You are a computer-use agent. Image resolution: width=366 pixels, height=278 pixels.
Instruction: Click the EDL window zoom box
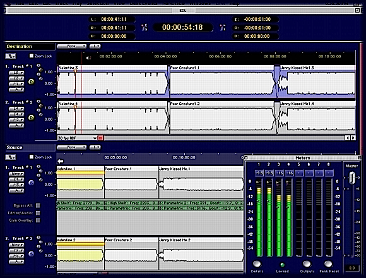(x=357, y=10)
